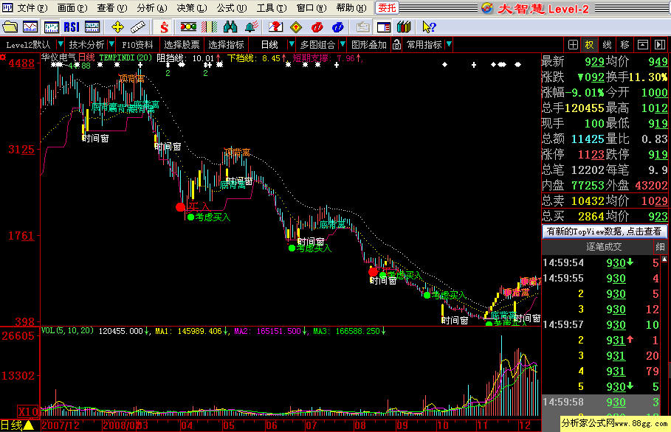Expand the Level2默认 dropdown arrow
The image size is (671, 432).
pyautogui.click(x=61, y=44)
